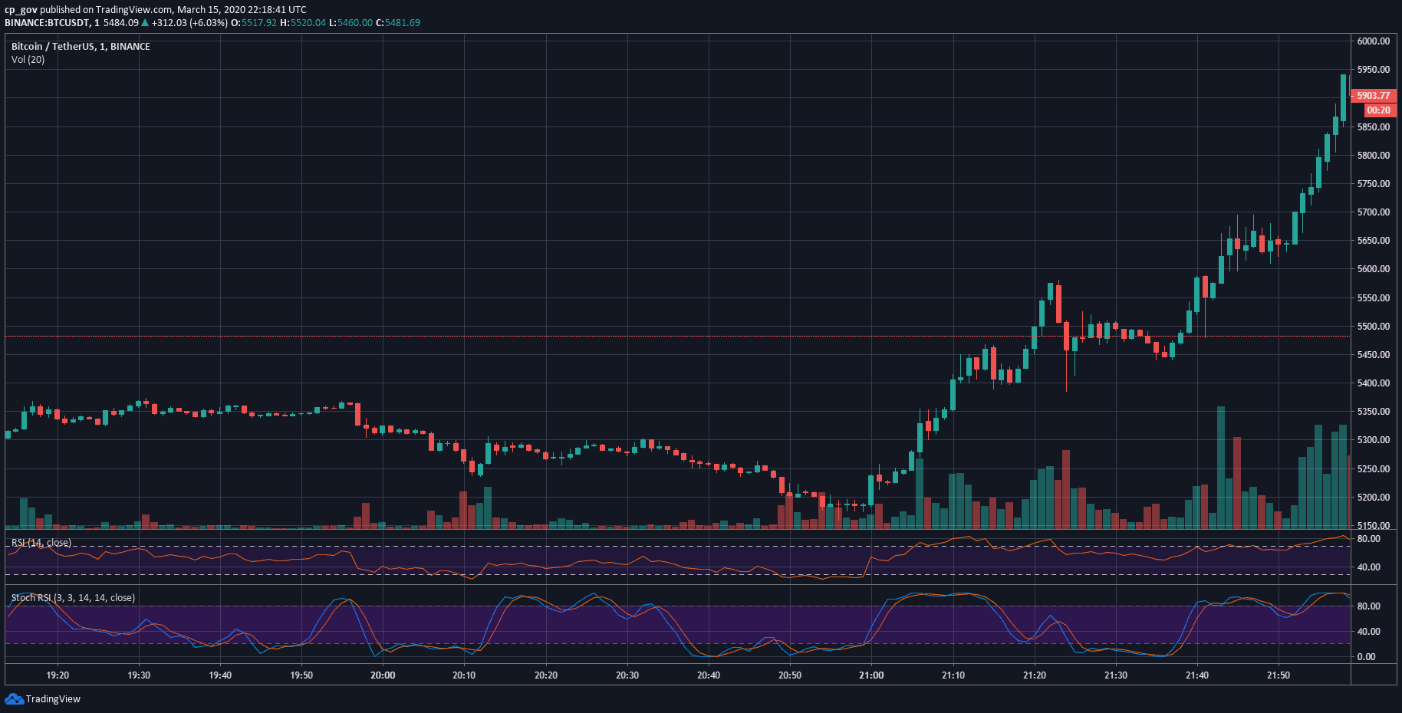Click the 21:00 time axis label
Screen dimensions: 1402x713
[x=871, y=675]
